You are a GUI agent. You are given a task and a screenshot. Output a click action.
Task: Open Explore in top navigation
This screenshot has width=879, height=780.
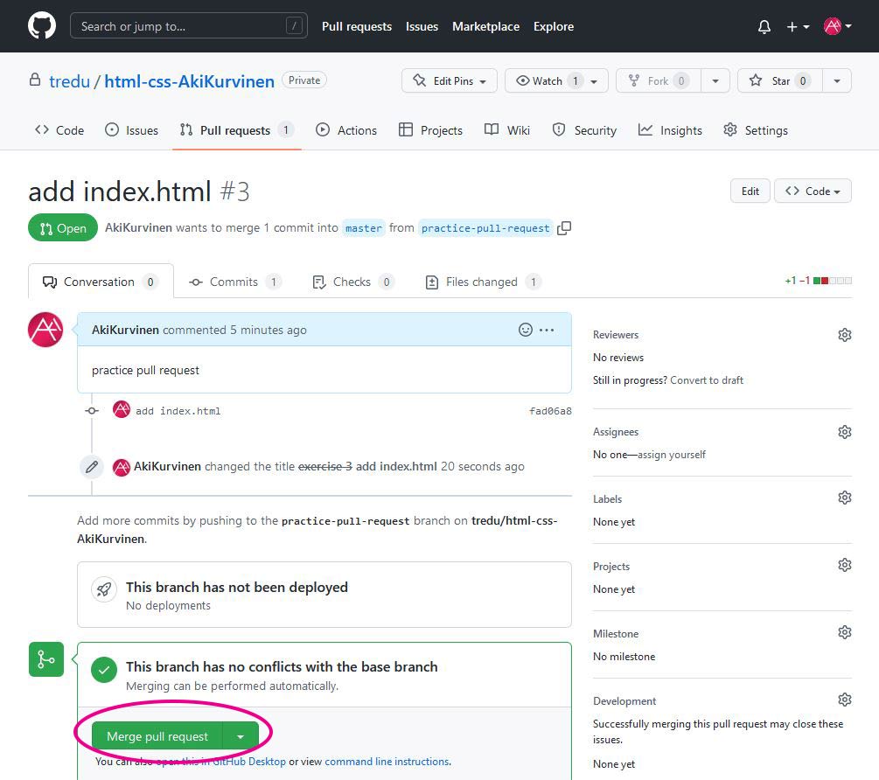(554, 26)
